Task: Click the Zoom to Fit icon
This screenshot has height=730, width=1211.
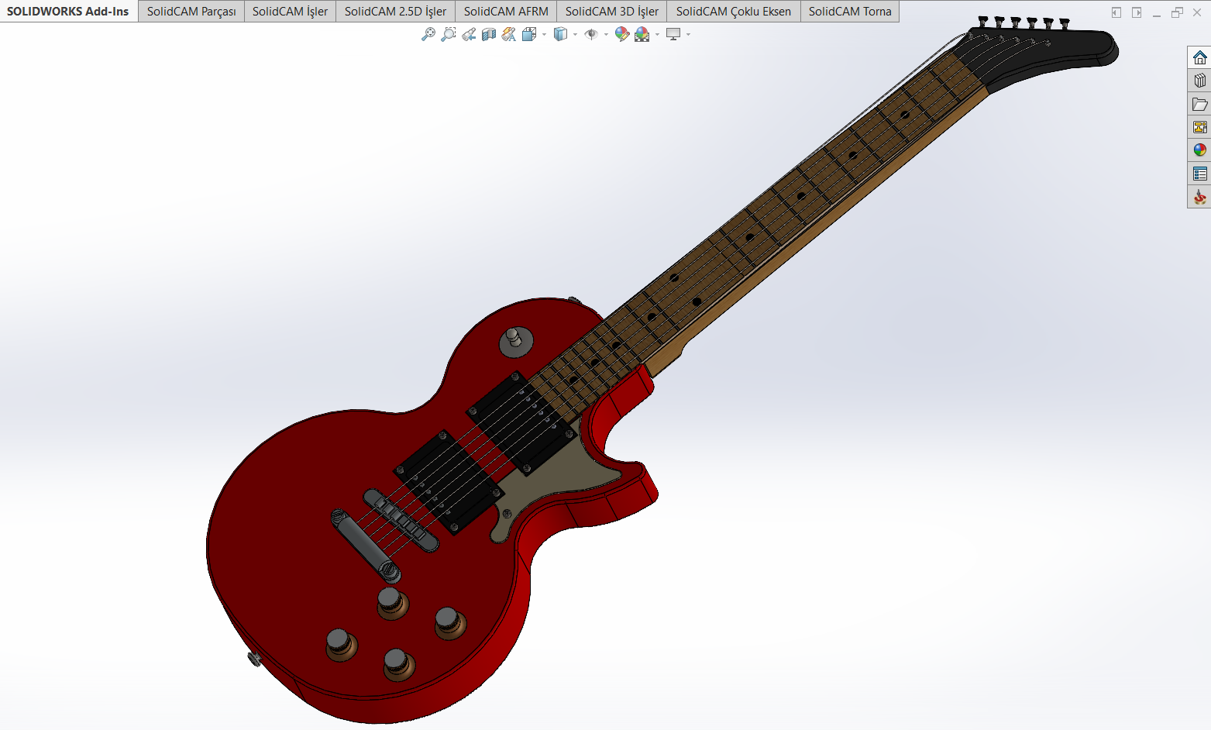Action: click(428, 34)
